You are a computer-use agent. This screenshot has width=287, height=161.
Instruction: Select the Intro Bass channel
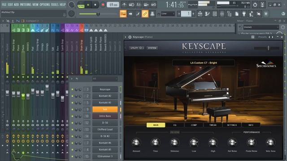point(105,116)
